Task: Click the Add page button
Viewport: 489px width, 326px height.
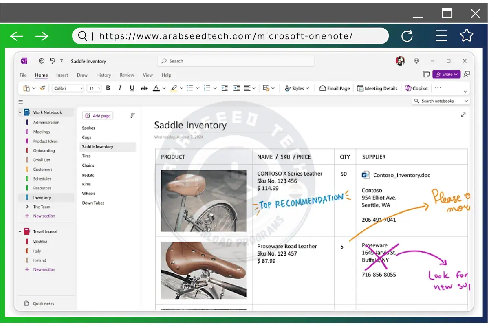Action: point(98,116)
